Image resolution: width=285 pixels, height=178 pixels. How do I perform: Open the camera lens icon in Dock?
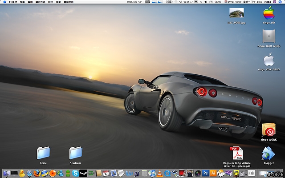(198, 173)
